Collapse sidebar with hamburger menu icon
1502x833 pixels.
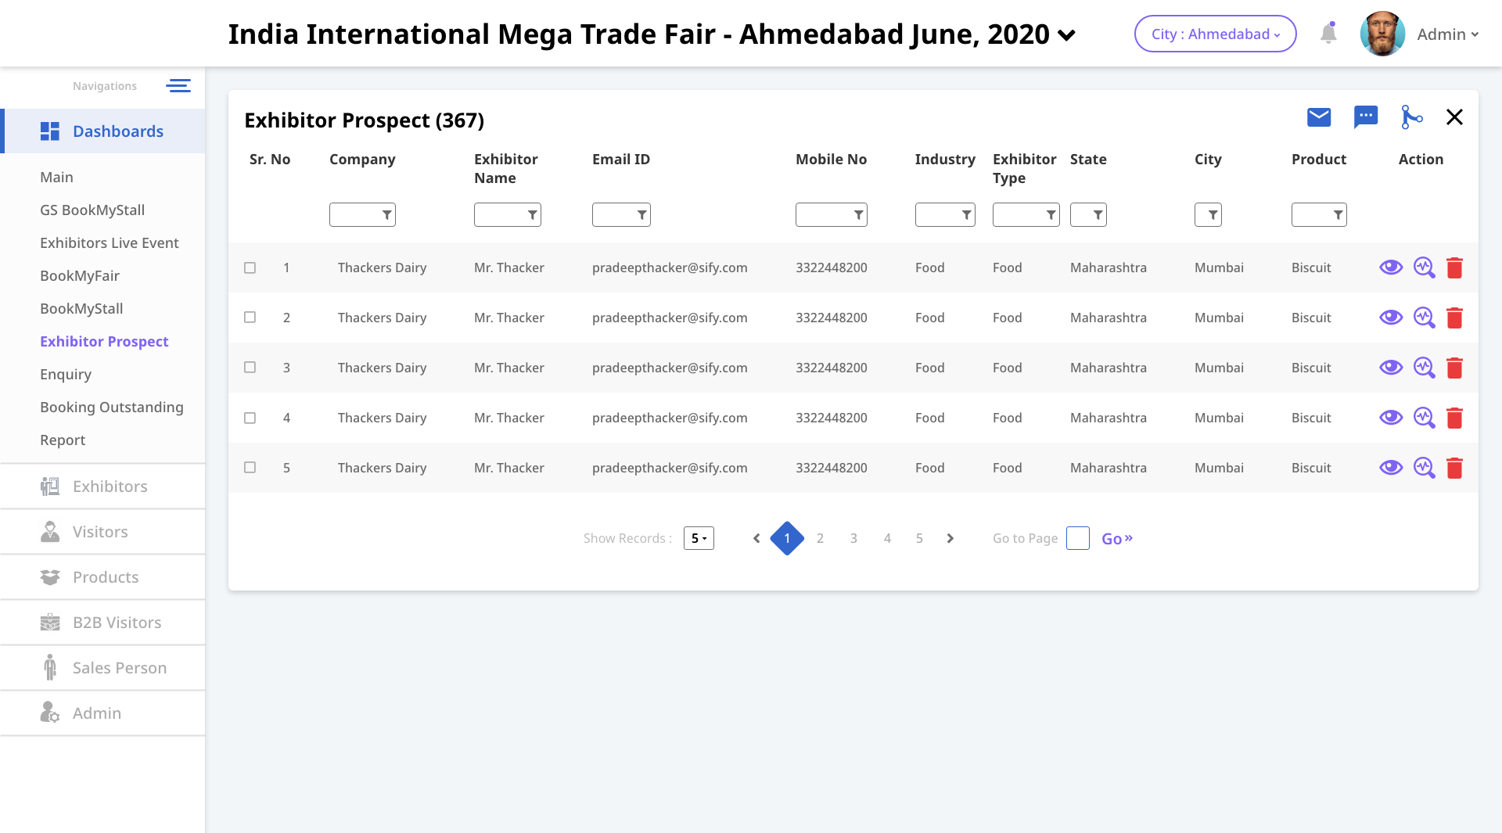pos(178,86)
